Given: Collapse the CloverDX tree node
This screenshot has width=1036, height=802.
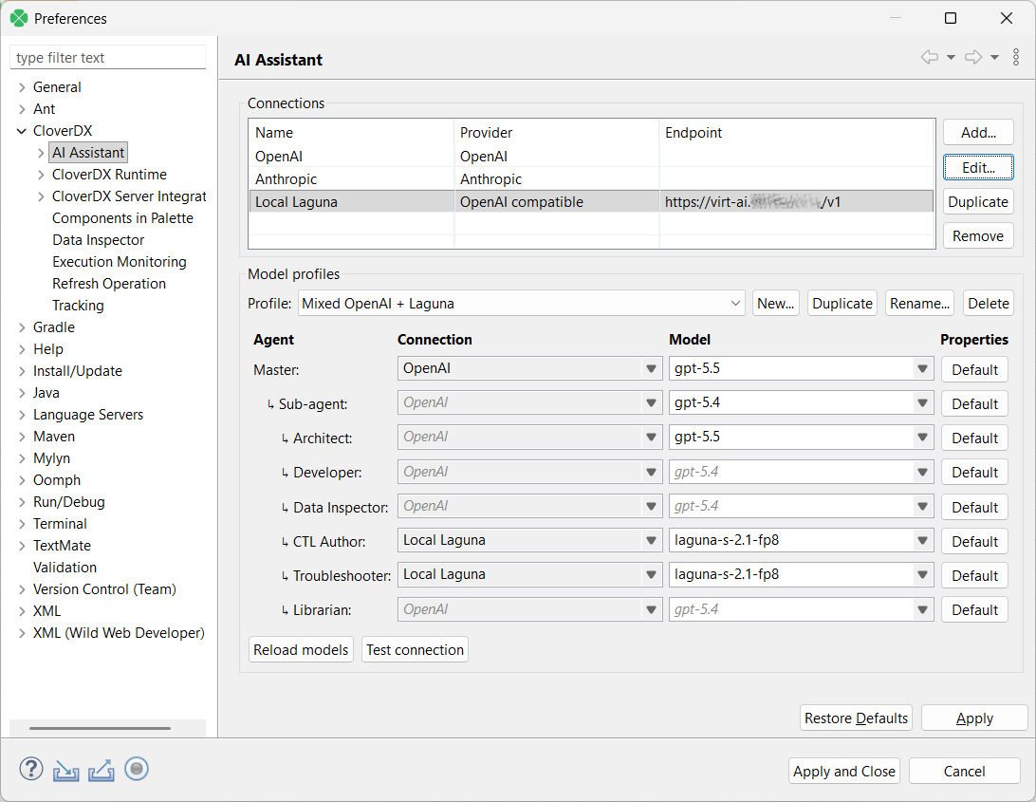Looking at the screenshot, I should tap(22, 131).
